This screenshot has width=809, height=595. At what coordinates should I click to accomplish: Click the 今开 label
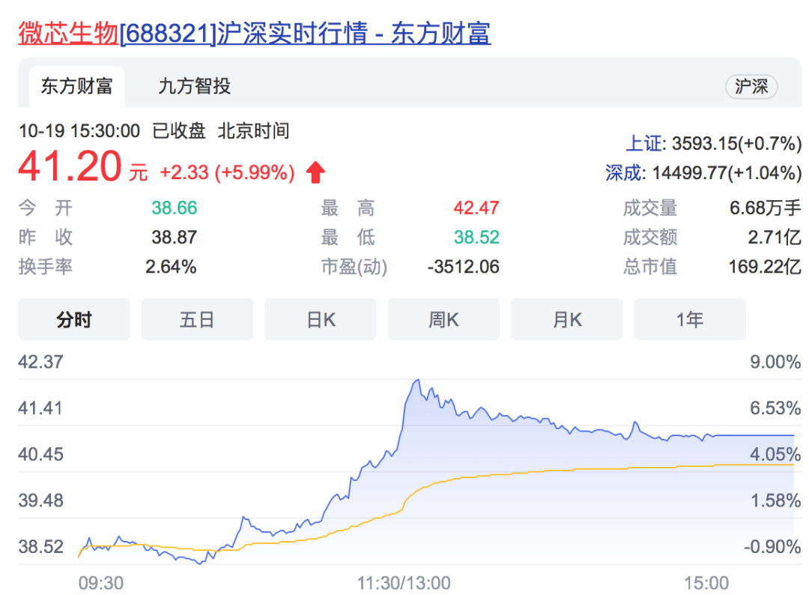46,208
